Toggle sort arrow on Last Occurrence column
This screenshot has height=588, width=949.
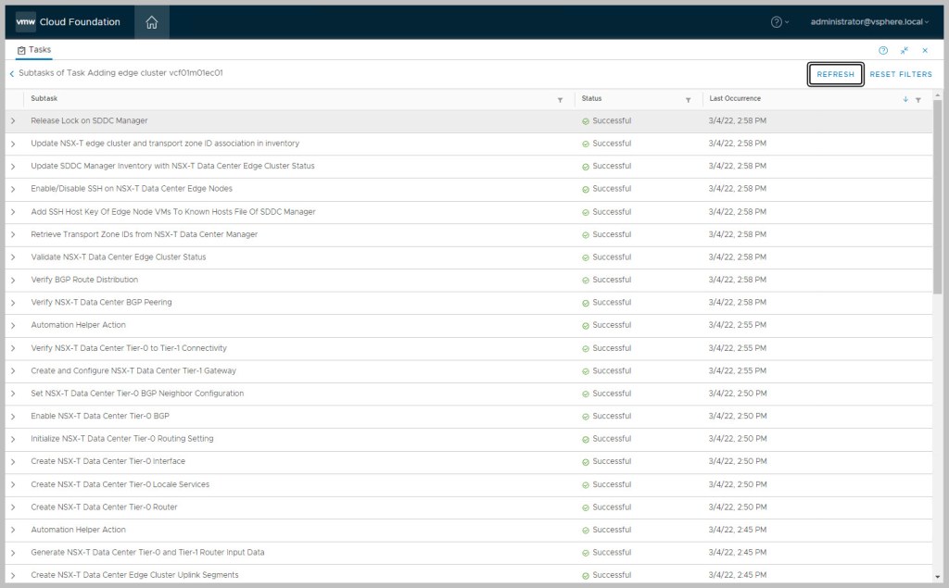(905, 99)
